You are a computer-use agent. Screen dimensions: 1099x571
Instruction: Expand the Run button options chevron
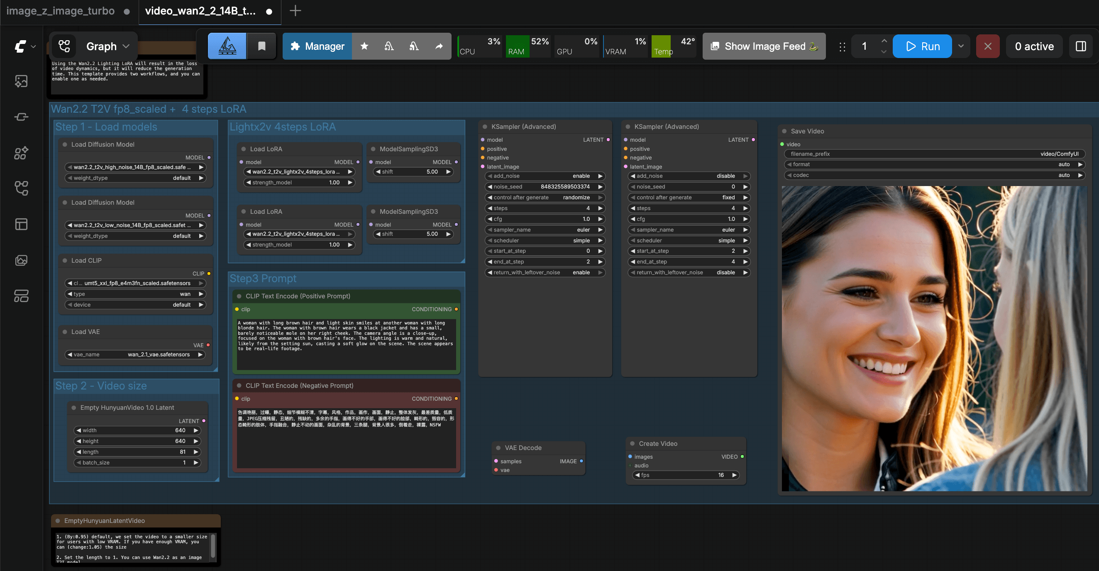click(961, 46)
